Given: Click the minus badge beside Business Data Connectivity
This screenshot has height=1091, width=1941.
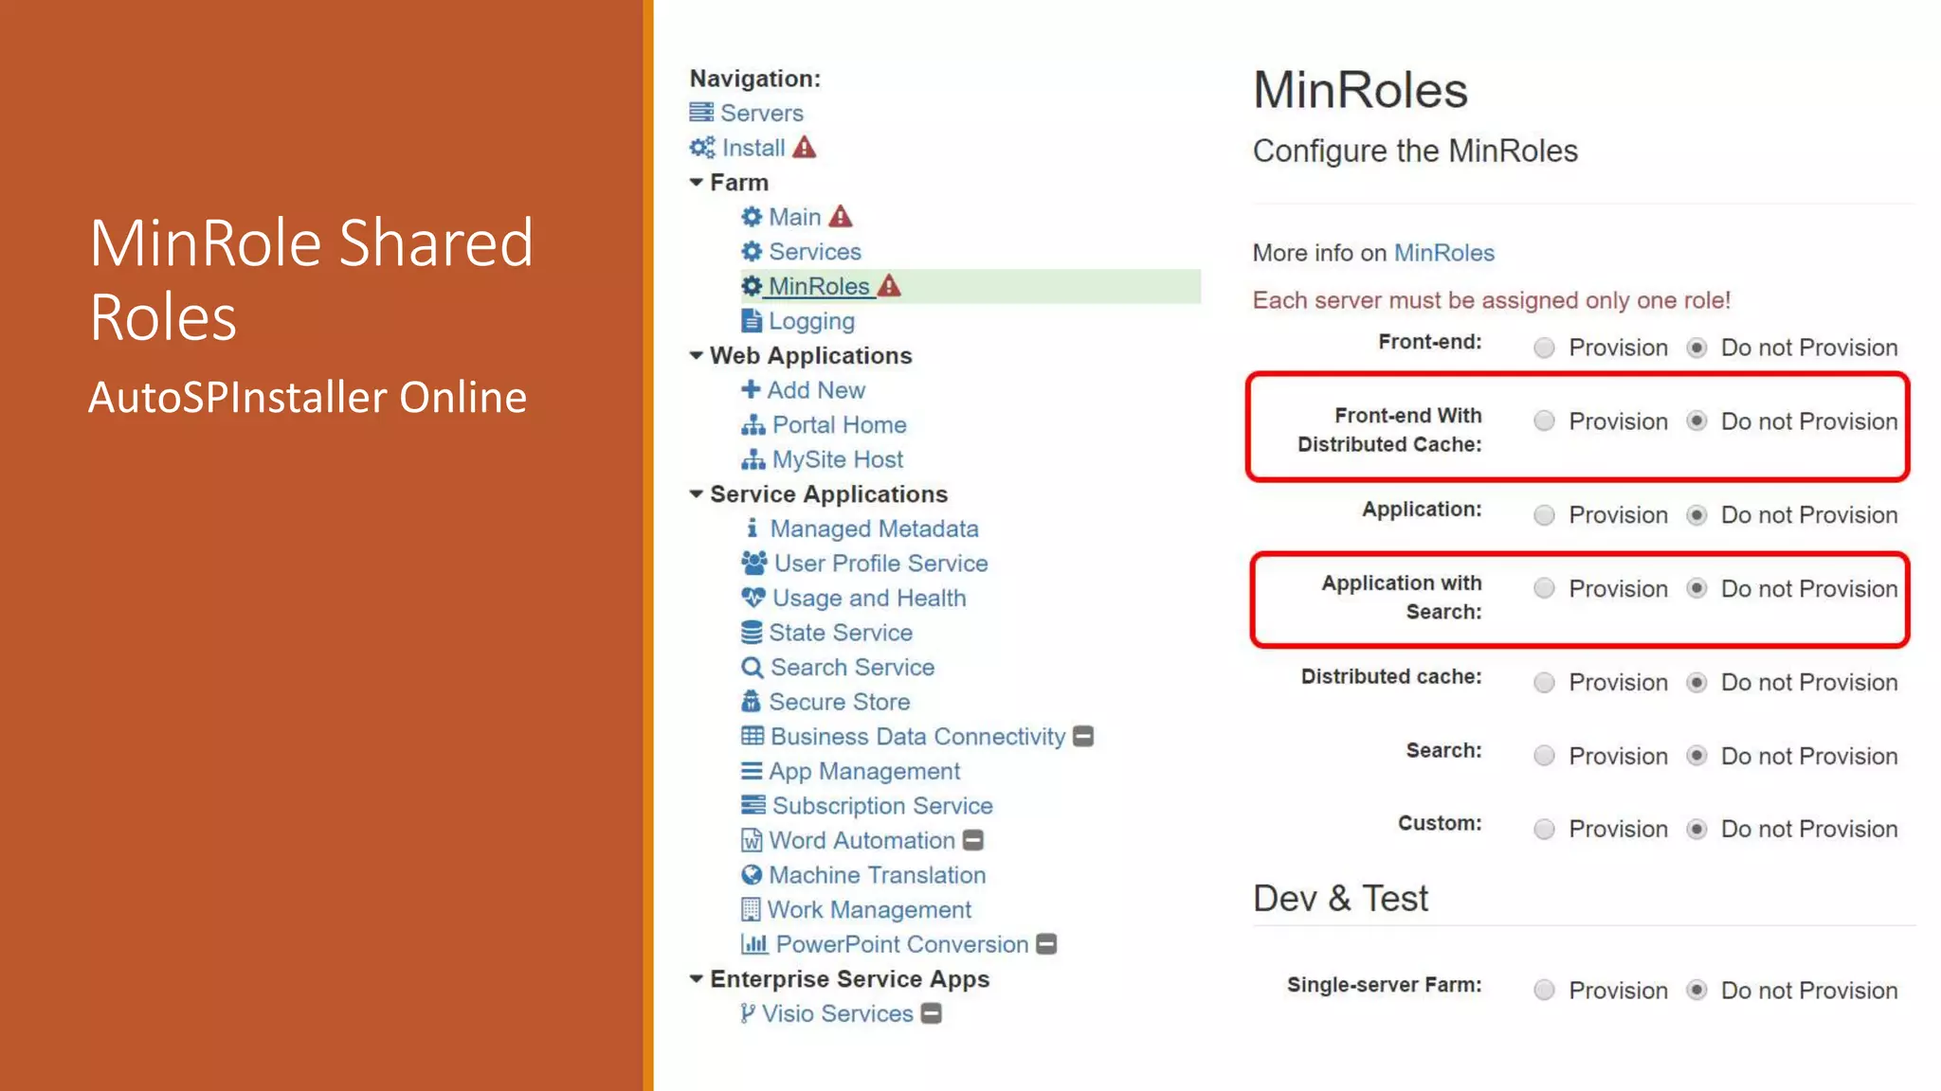Looking at the screenshot, I should click(1083, 736).
